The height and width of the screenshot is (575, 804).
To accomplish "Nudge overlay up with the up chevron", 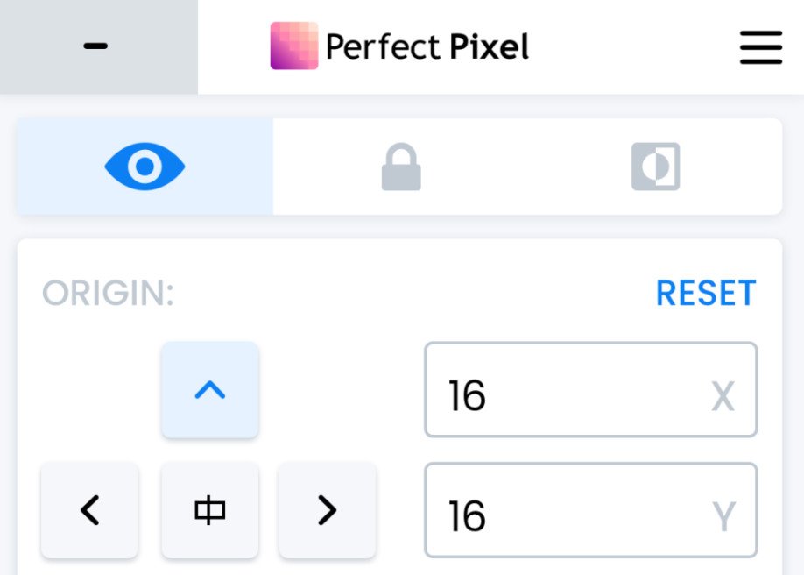I will [209, 390].
